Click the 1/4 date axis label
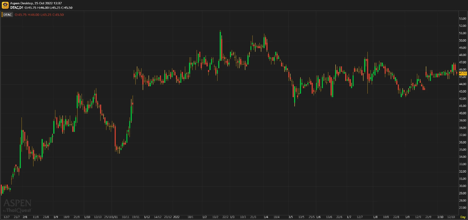This screenshot has width=468, height=220. 266,217
